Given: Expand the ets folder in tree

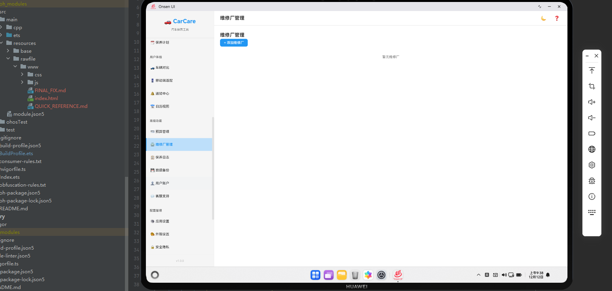Looking at the screenshot, I should point(1,35).
